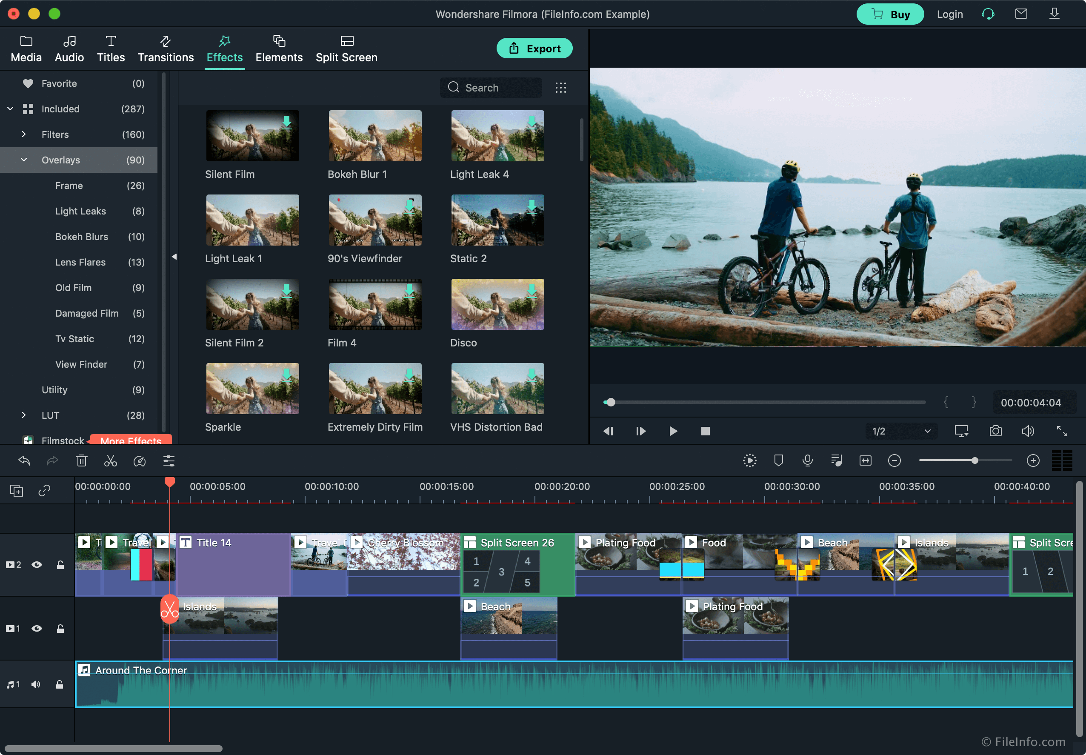Viewport: 1086px width, 755px height.
Task: Mute the Around The Corner audio track
Action: [x=35, y=684]
